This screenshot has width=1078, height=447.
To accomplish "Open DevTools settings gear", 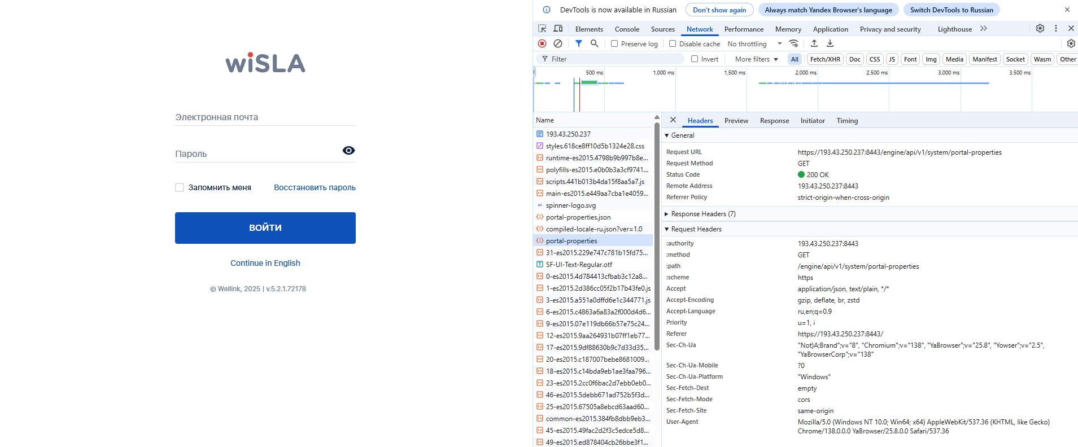I will point(1040,28).
